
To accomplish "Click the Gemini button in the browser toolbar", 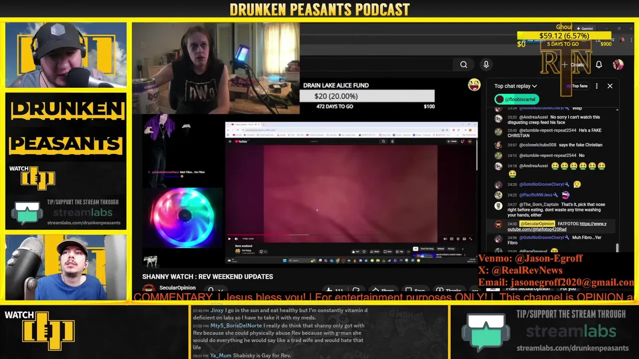I will coord(584,28).
